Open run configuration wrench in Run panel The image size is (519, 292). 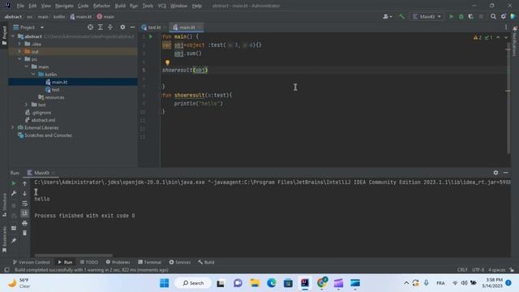tap(14, 193)
